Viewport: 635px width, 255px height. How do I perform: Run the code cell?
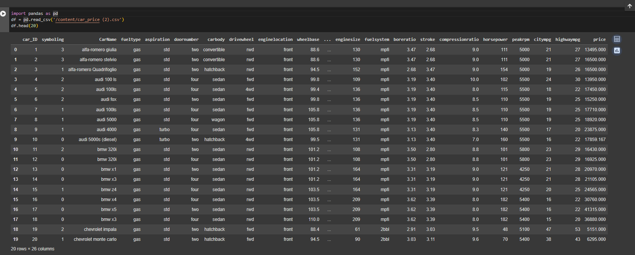pyautogui.click(x=3, y=13)
